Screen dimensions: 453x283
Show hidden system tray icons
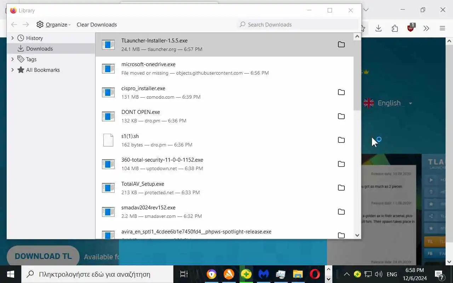tap(347, 274)
